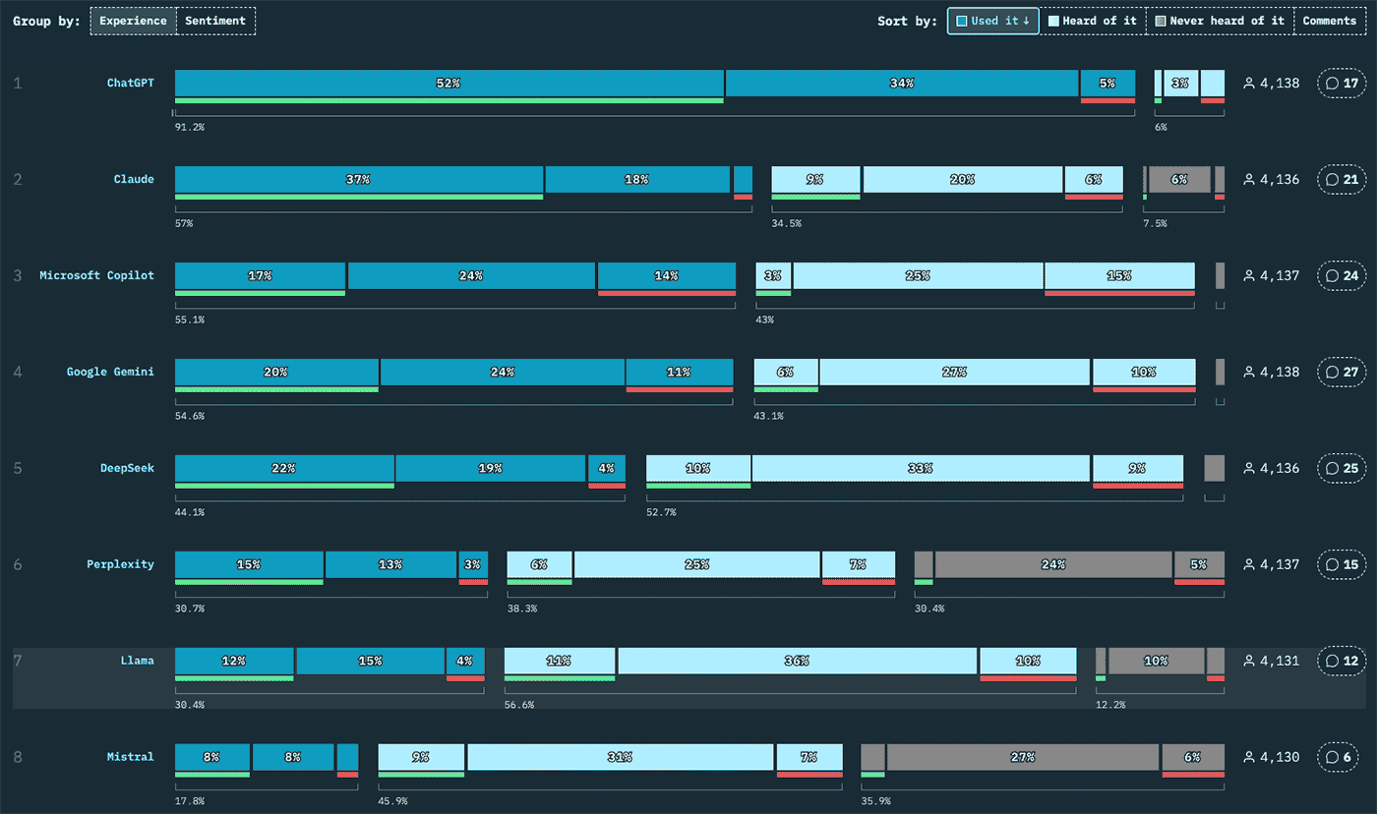Select Microsoft Copilot 15% heard-of-it segment
This screenshot has height=814, width=1377.
pyautogui.click(x=1119, y=276)
